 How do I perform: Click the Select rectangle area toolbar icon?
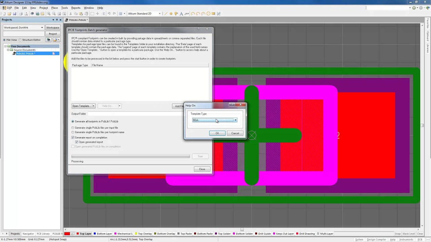[x=92, y=14]
